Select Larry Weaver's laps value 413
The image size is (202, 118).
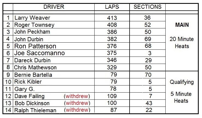(x=112, y=18)
